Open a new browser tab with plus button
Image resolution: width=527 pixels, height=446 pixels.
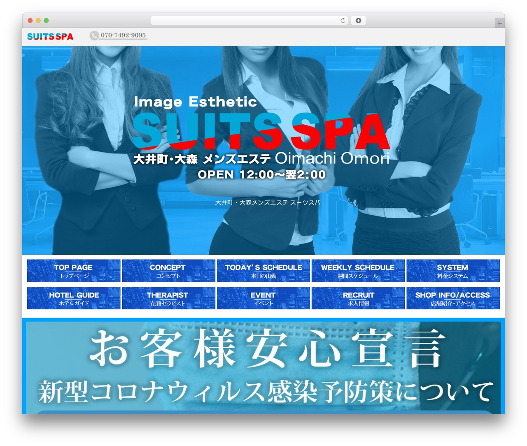pos(499,23)
